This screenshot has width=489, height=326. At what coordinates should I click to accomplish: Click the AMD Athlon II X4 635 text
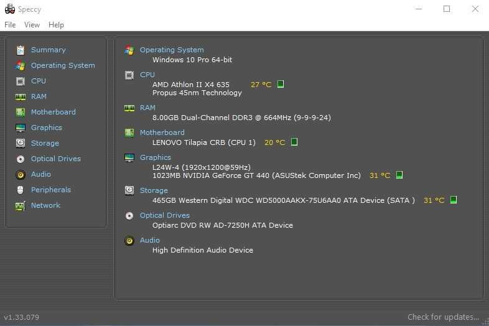(191, 85)
